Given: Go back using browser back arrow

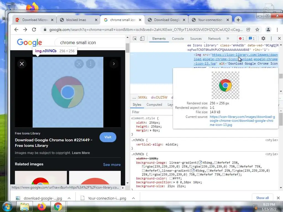Looking at the screenshot, I should pos(16,30).
